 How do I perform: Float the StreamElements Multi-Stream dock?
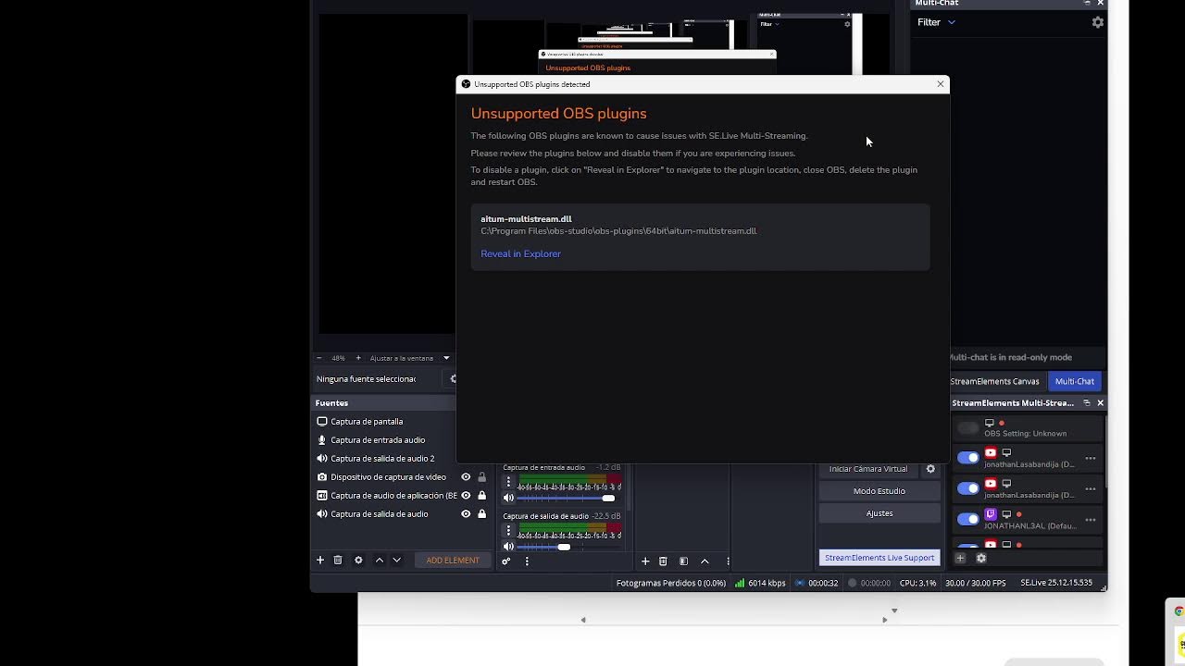(x=1087, y=403)
